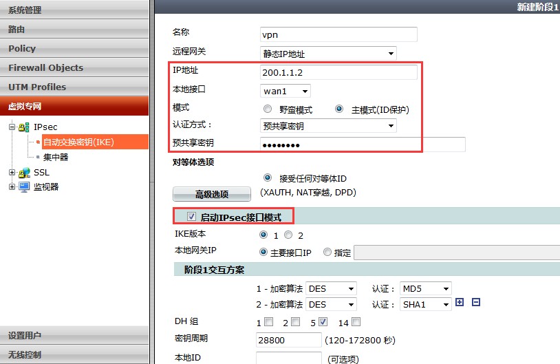Expand the IPsec tree node toggle
The image size is (560, 364).
pyautogui.click(x=12, y=127)
